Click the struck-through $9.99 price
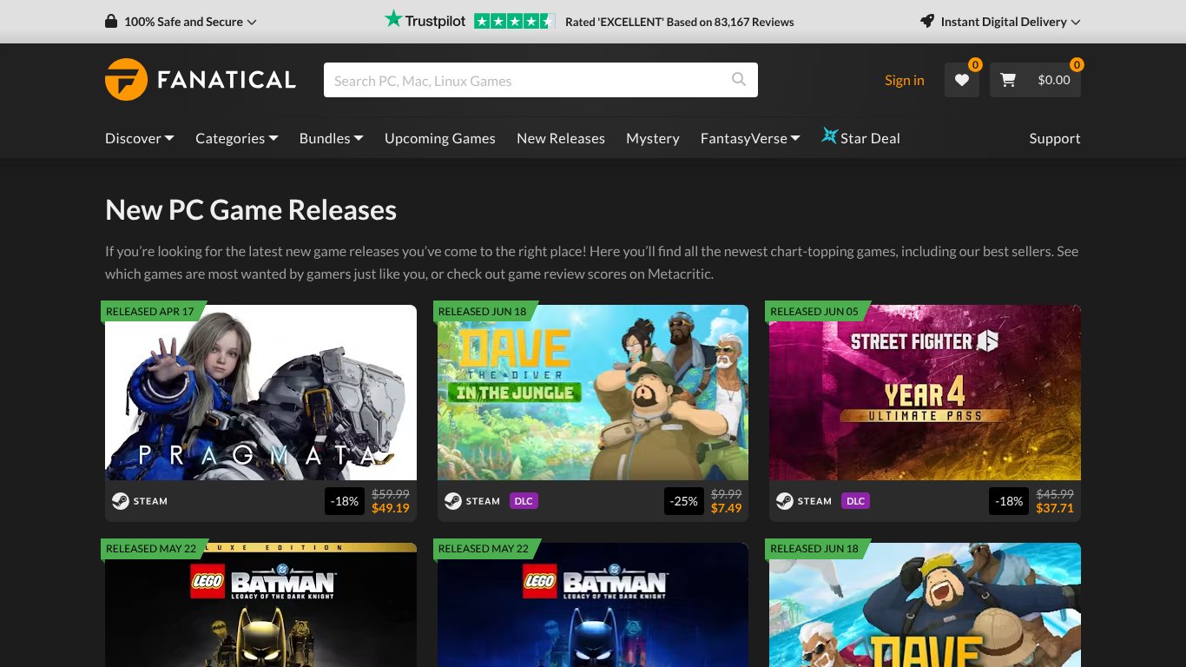1186x667 pixels. (727, 494)
